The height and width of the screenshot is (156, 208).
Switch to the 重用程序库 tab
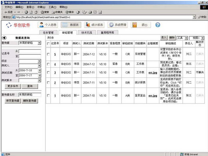pos(107,33)
